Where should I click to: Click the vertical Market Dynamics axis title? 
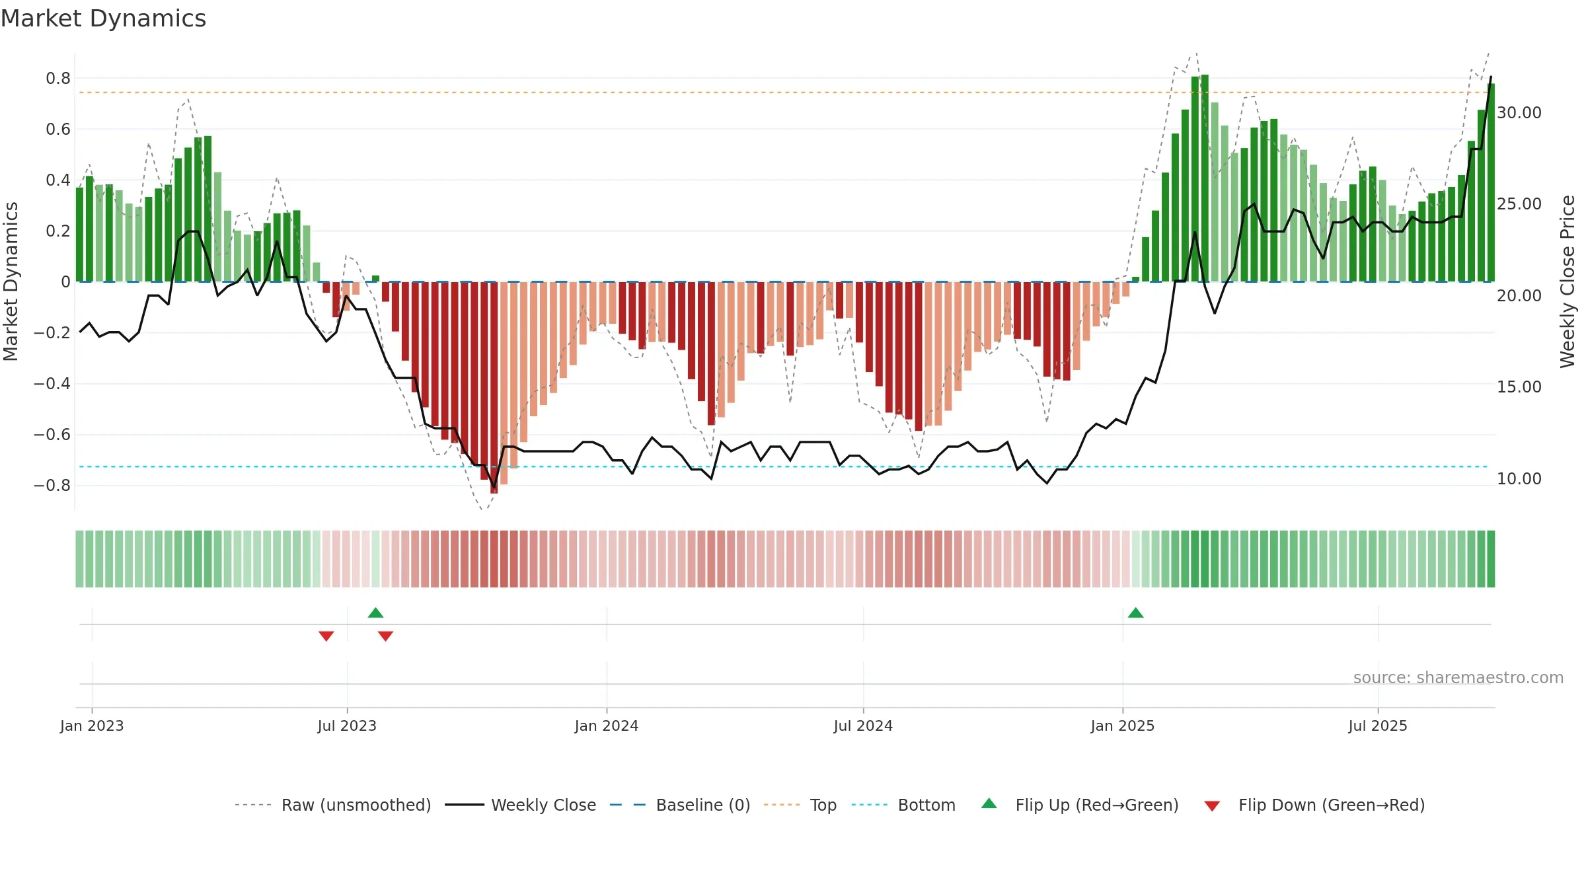tap(11, 281)
